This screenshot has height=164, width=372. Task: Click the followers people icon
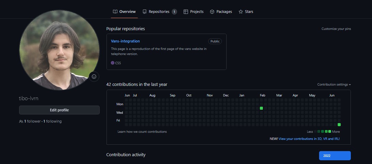[x=21, y=121]
